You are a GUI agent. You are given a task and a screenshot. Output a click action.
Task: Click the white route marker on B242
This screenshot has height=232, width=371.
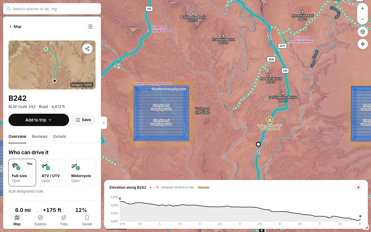258,144
